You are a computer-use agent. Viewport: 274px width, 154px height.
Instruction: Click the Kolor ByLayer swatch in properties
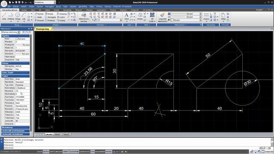tap(17, 39)
